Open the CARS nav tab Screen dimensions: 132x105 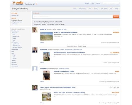tap(90, 9)
